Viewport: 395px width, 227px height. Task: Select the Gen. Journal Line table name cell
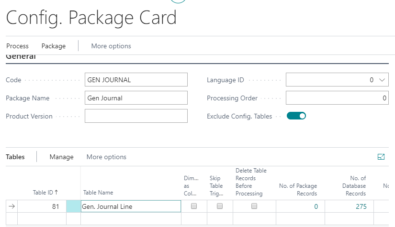131,206
